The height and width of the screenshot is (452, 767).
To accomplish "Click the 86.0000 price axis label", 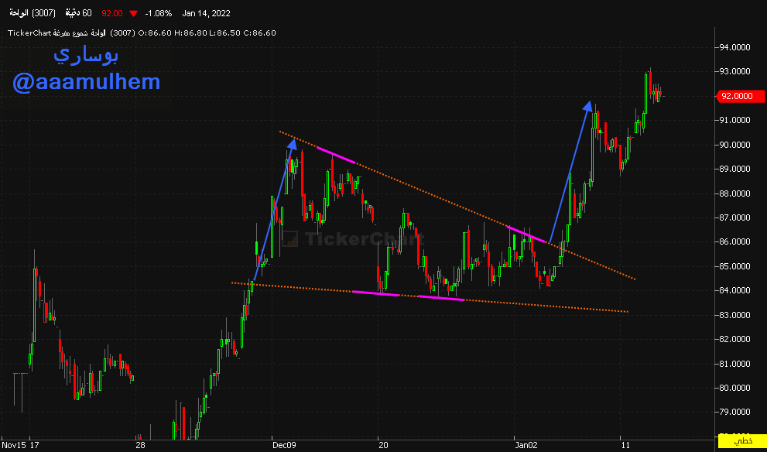I will (734, 241).
